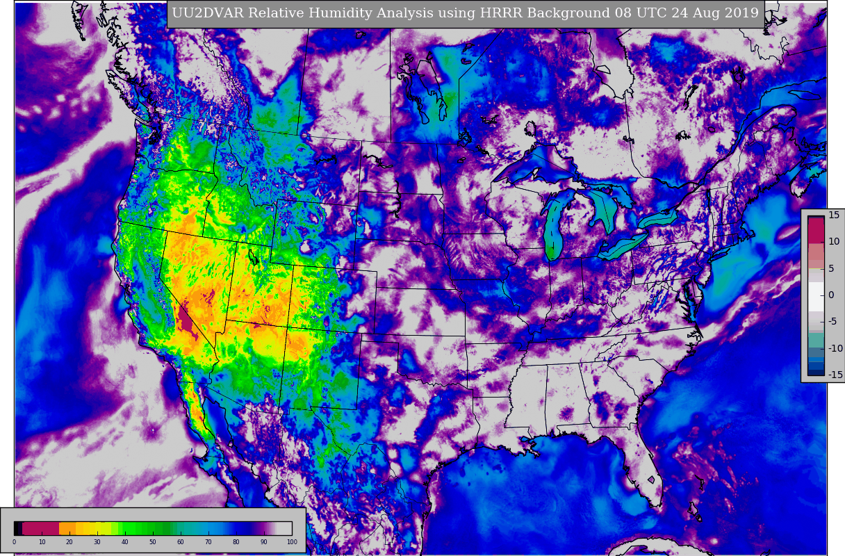Pick the teal segment of the right colorbar
The height and width of the screenshot is (556, 845).
coord(816,341)
